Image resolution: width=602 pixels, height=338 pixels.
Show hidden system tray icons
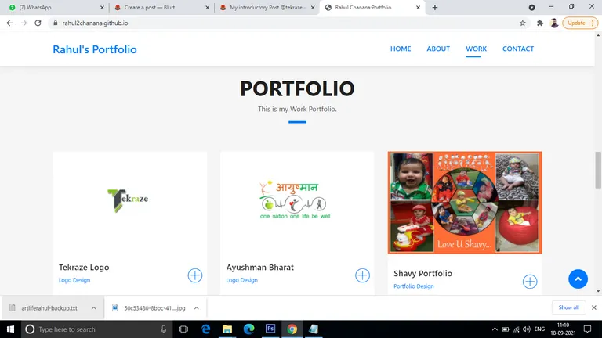[495, 329]
